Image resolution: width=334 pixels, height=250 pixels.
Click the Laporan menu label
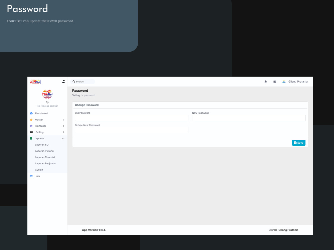tap(39, 138)
